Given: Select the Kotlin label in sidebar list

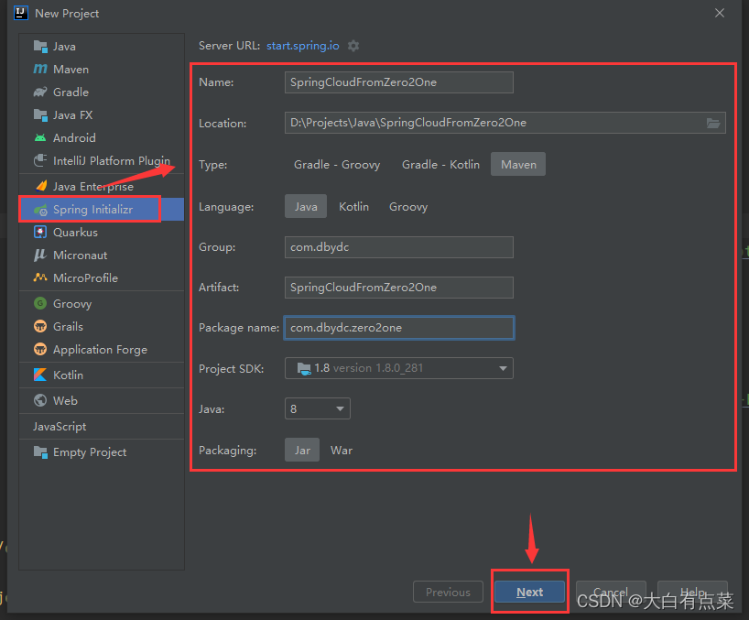Looking at the screenshot, I should pos(69,375).
